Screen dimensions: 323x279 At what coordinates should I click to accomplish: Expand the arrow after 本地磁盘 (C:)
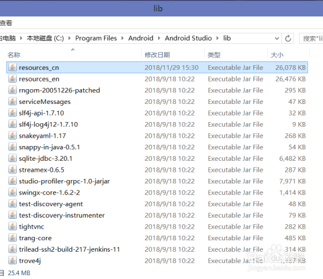point(69,38)
